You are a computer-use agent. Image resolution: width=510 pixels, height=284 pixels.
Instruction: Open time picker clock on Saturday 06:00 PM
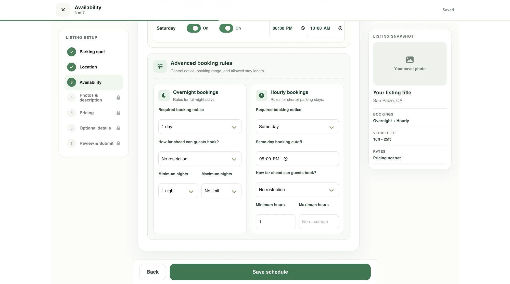pos(303,28)
